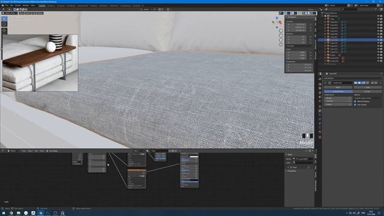Open the node editor type selector icon

[3, 151]
